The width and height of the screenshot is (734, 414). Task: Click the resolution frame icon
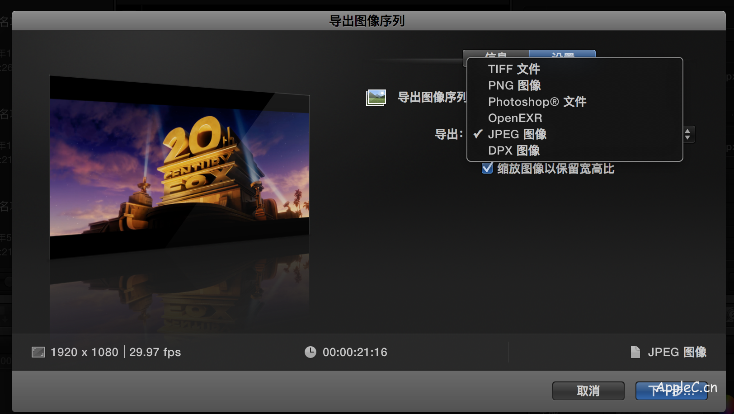point(38,352)
